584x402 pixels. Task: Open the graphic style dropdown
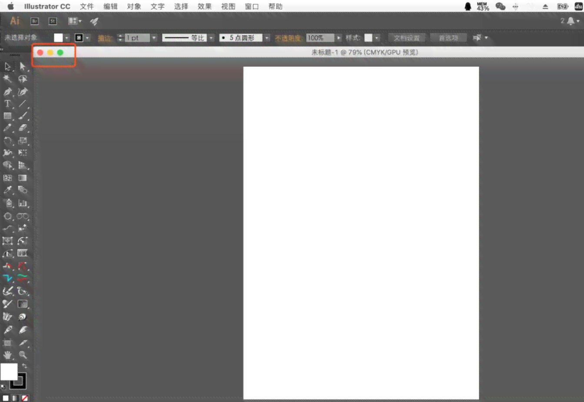pos(377,38)
